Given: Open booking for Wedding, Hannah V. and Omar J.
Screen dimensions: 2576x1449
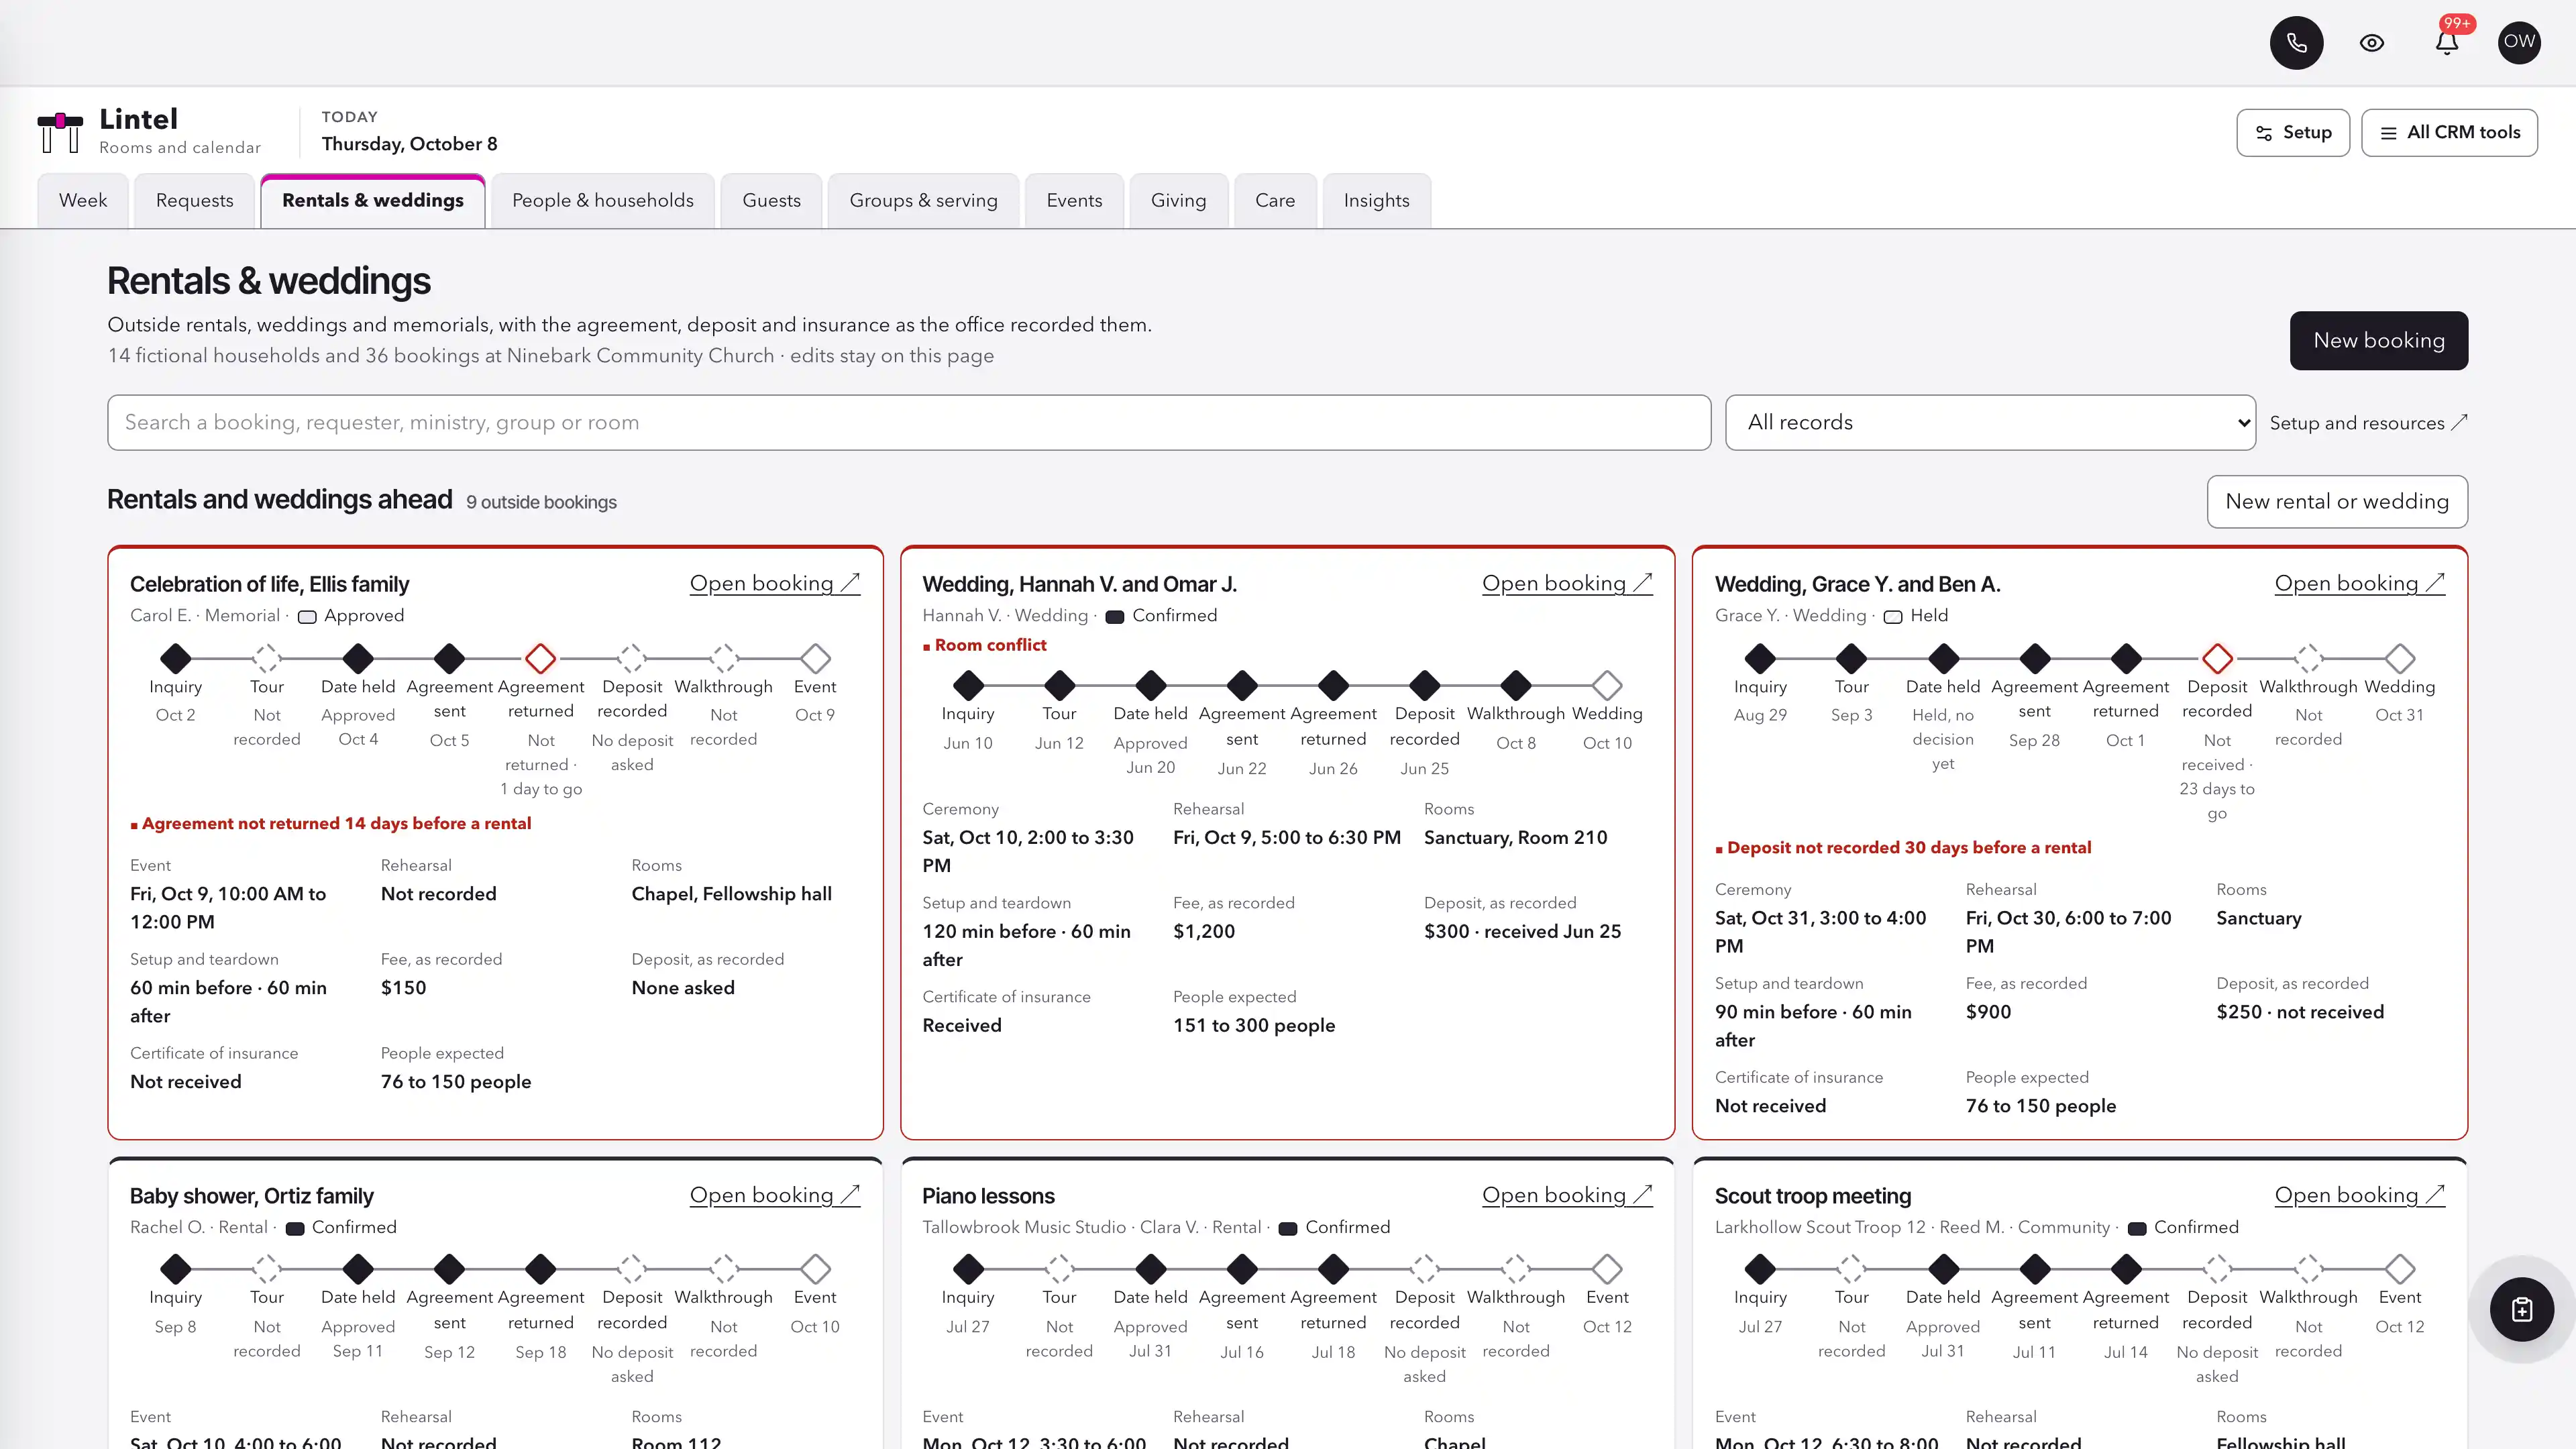Looking at the screenshot, I should 1567,583.
